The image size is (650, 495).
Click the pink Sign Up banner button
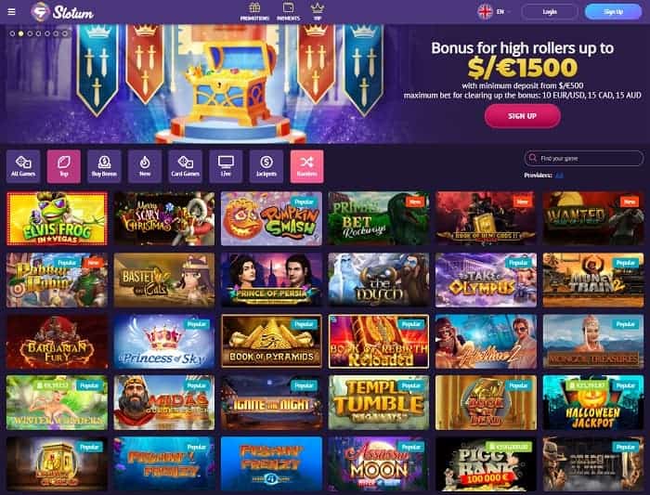[522, 116]
